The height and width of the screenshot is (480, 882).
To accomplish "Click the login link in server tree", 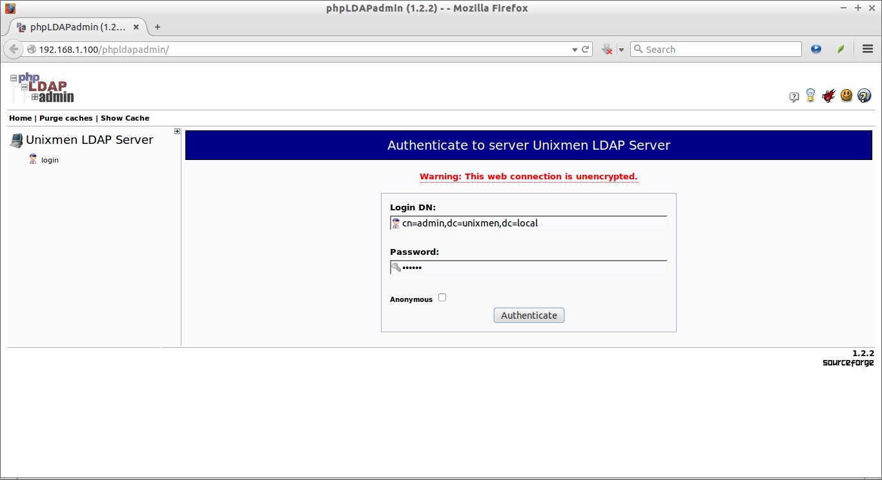I will [50, 160].
